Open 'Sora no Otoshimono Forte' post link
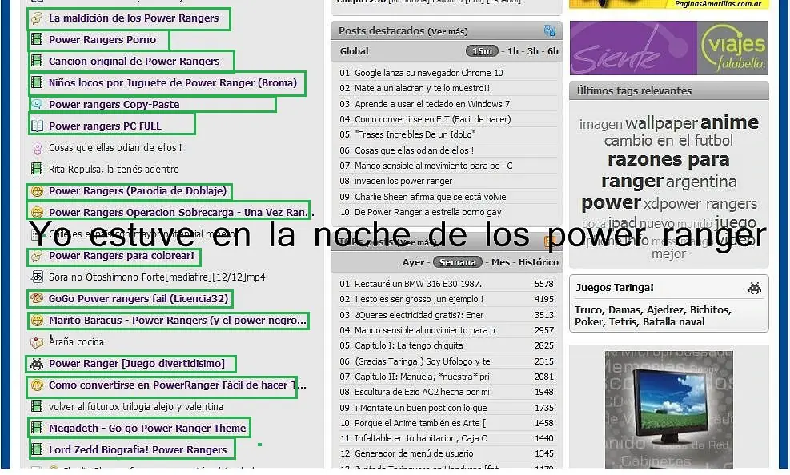 pyautogui.click(x=157, y=277)
